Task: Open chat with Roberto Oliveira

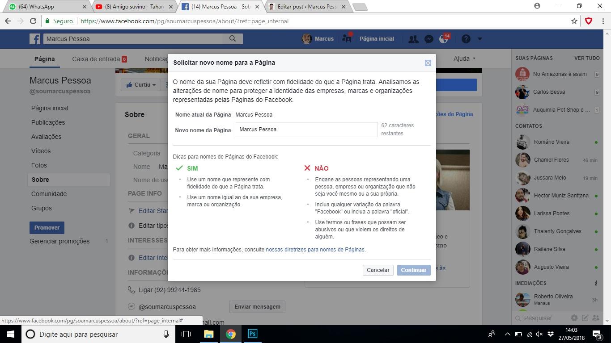Action: [557, 299]
